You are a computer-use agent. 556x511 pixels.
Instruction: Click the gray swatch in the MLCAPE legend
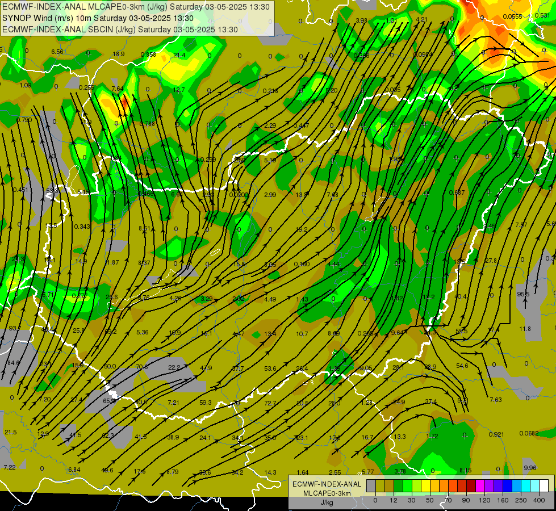point(371,486)
